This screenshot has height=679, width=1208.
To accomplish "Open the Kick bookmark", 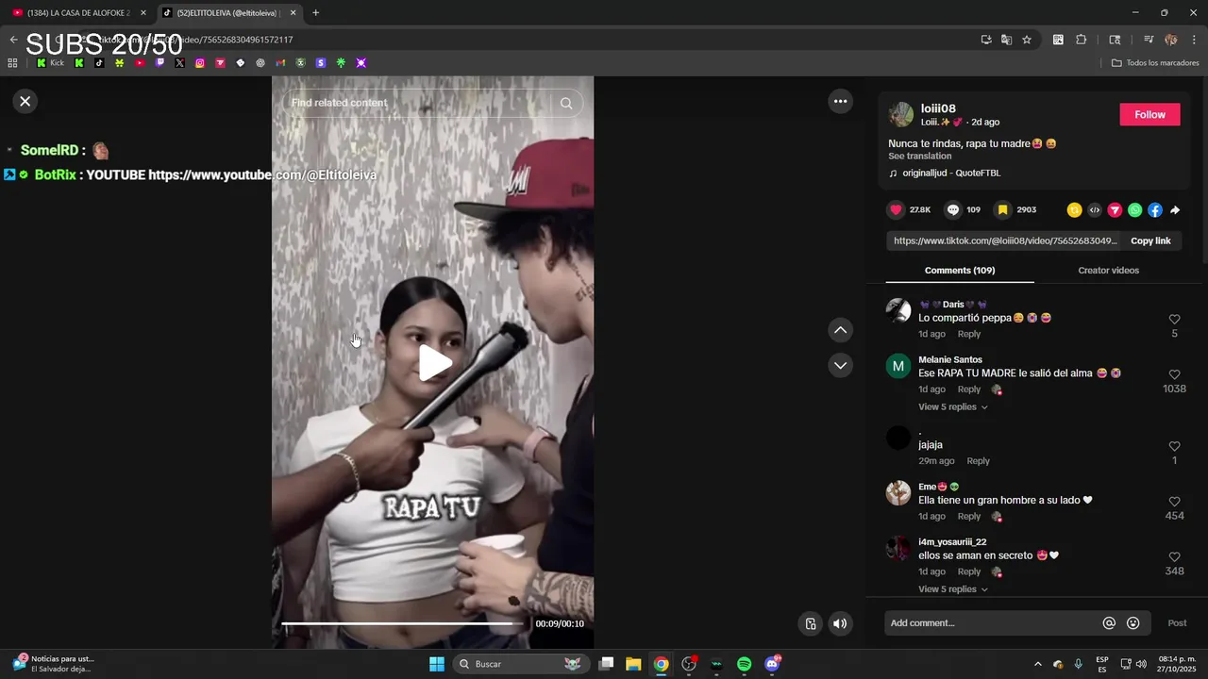I will [51, 63].
